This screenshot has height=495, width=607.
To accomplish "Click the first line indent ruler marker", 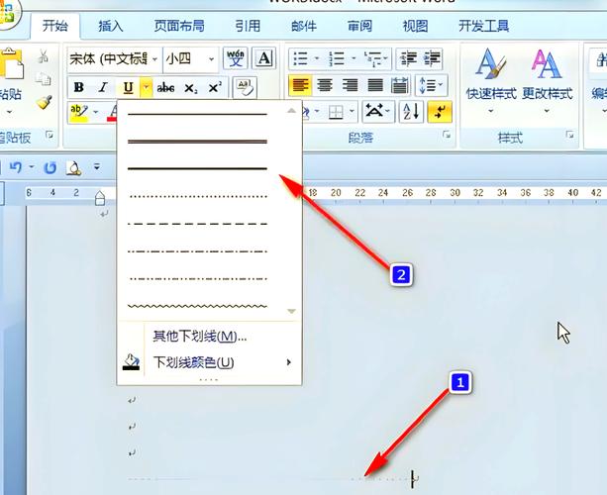I will pyautogui.click(x=100, y=194).
